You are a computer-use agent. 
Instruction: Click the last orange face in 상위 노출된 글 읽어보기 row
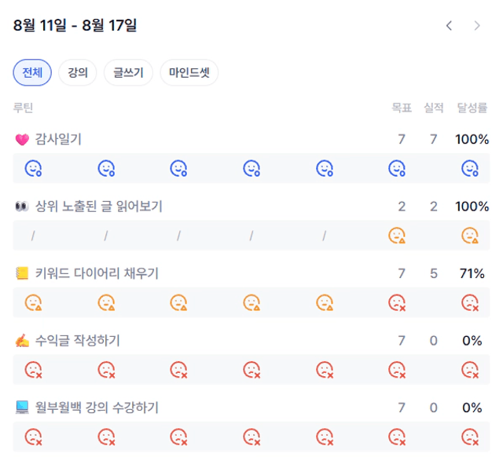click(x=470, y=235)
